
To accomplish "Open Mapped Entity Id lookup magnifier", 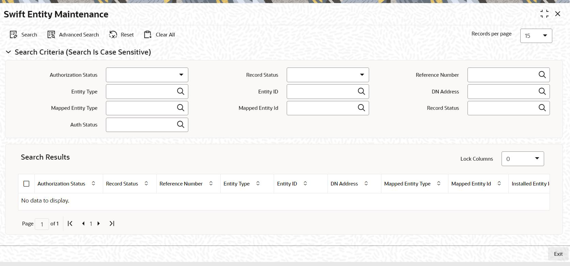I will (361, 108).
